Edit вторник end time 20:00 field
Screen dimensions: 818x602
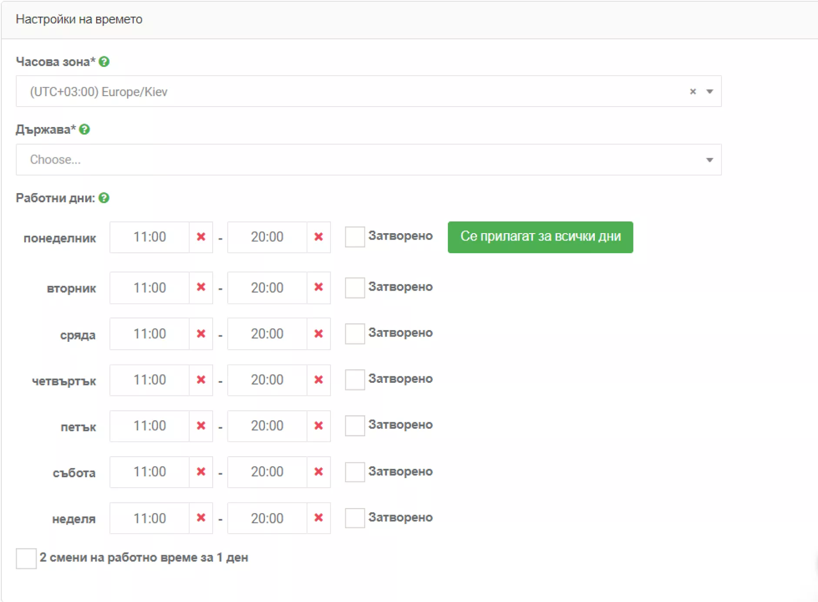(267, 288)
